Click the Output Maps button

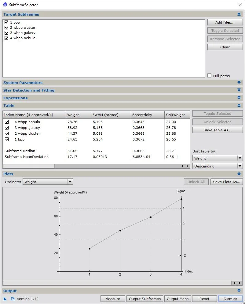(x=178, y=299)
